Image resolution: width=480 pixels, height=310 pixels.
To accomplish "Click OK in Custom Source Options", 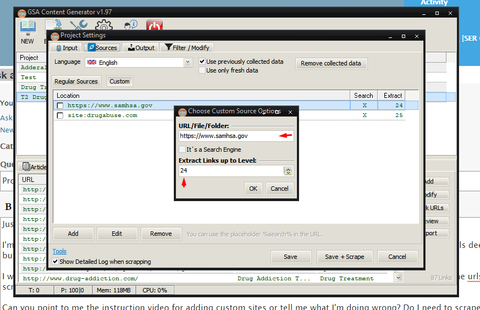I will (x=253, y=189).
